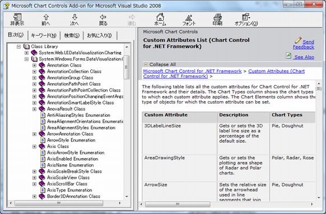
Task: Select AxisEnabled Enumeration tree item
Action: 73,159
